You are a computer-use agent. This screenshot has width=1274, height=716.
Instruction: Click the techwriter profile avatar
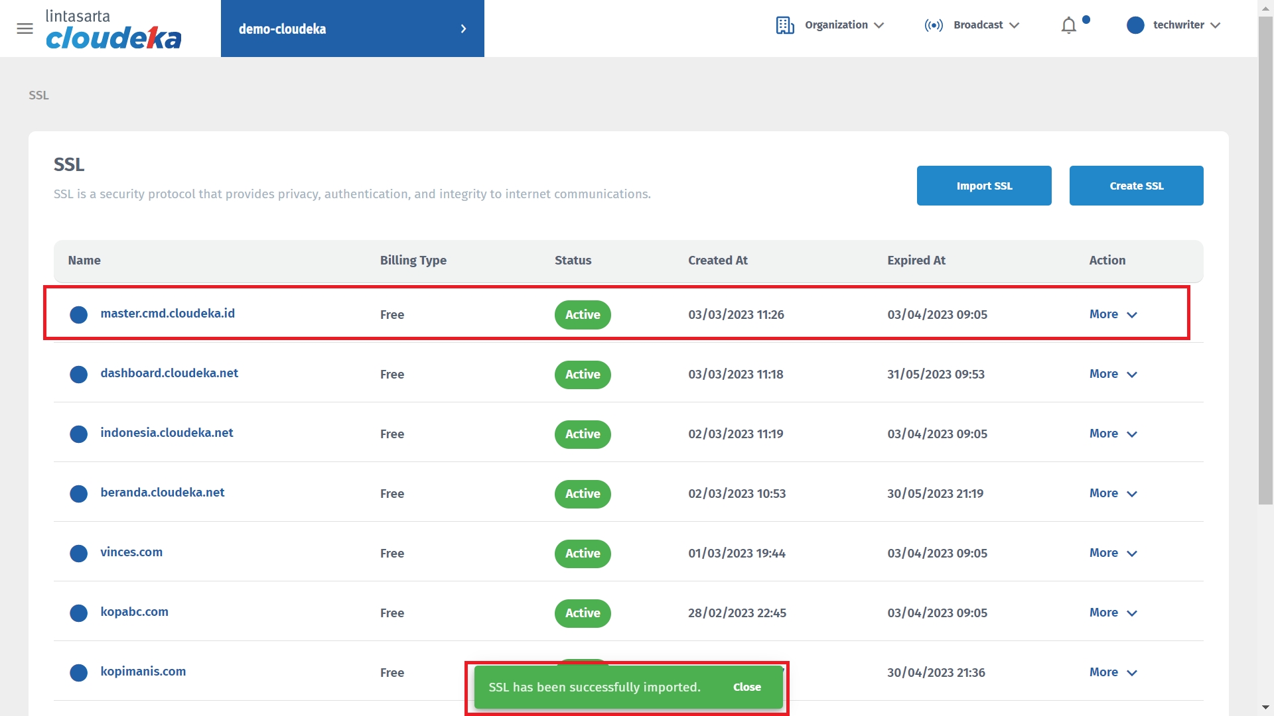[x=1135, y=25]
